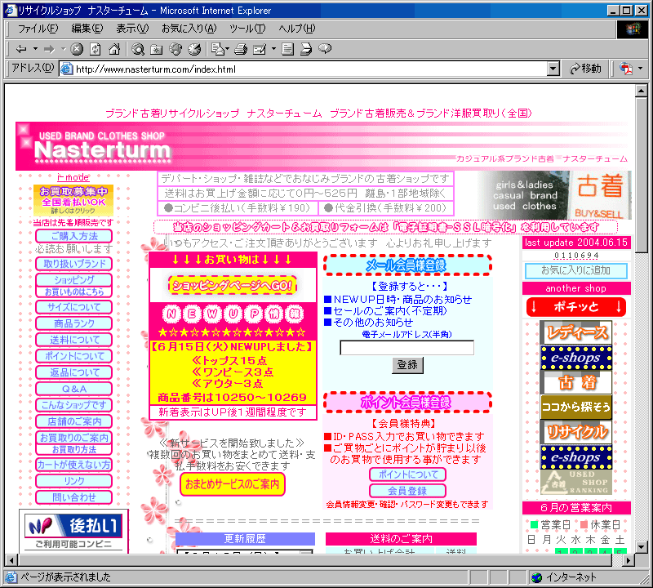This screenshot has width=653, height=588.
Task: Open the お気に入り(A) menu
Action: [x=189, y=29]
